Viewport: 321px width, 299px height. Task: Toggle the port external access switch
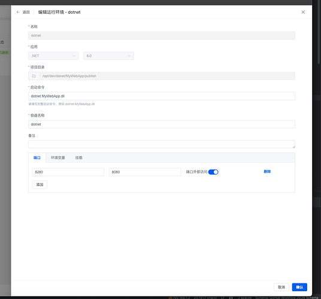tap(213, 172)
